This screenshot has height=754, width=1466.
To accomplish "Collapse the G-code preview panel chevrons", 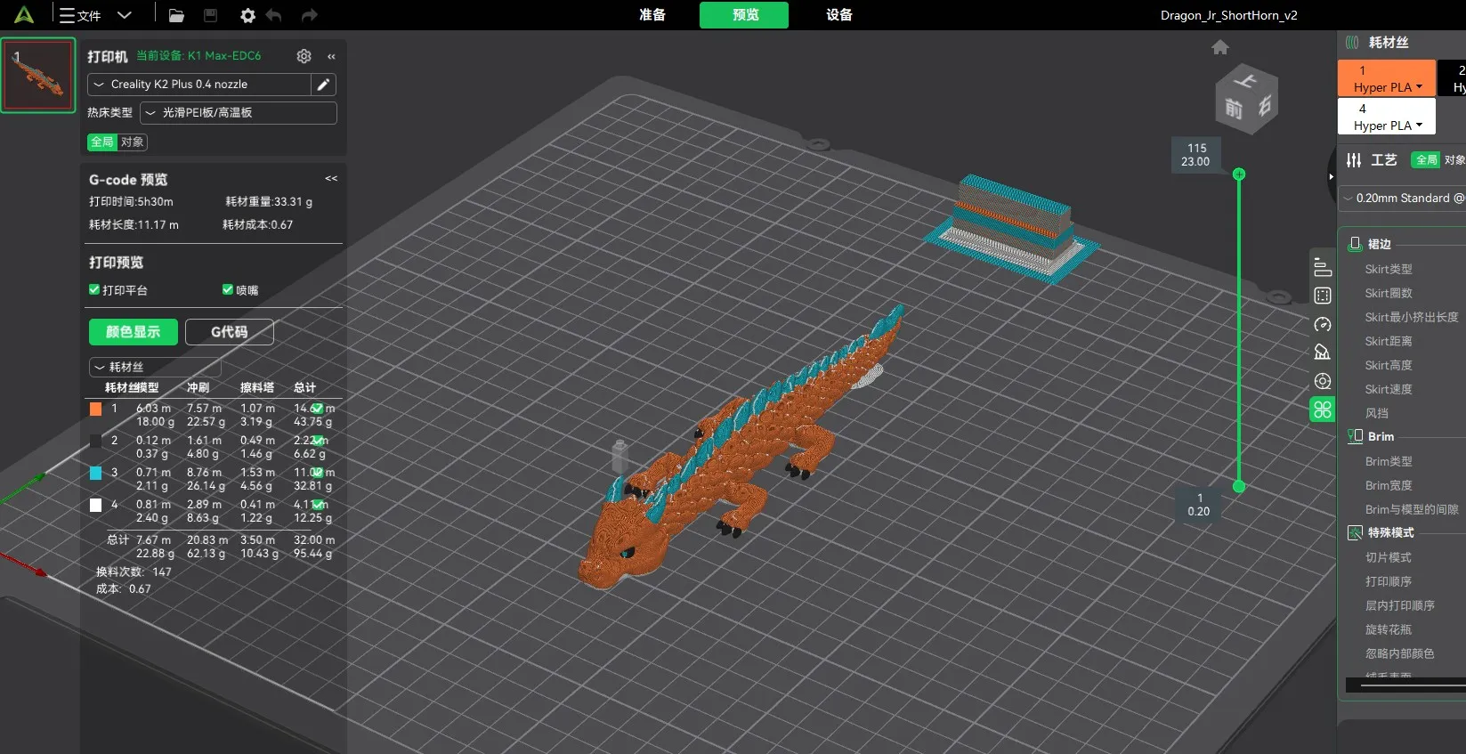I will coord(331,179).
